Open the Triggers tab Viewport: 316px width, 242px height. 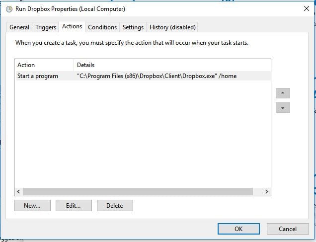[46, 27]
